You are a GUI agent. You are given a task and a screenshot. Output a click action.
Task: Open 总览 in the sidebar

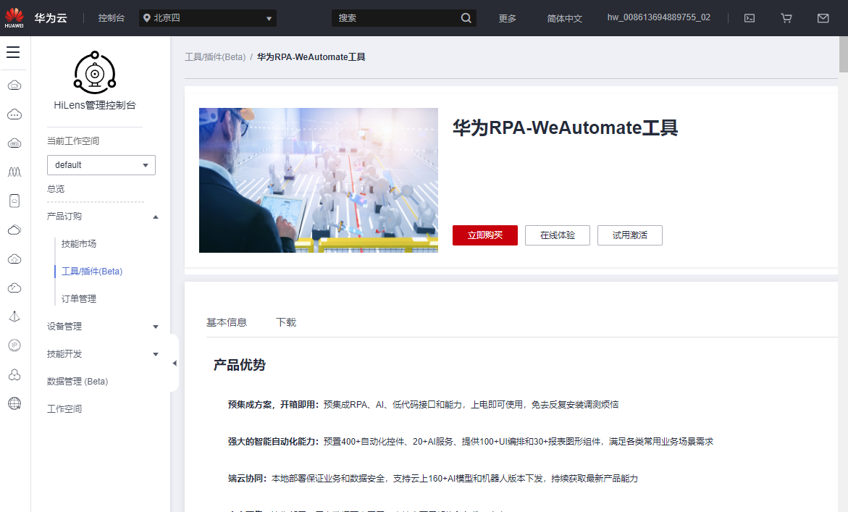click(x=56, y=189)
